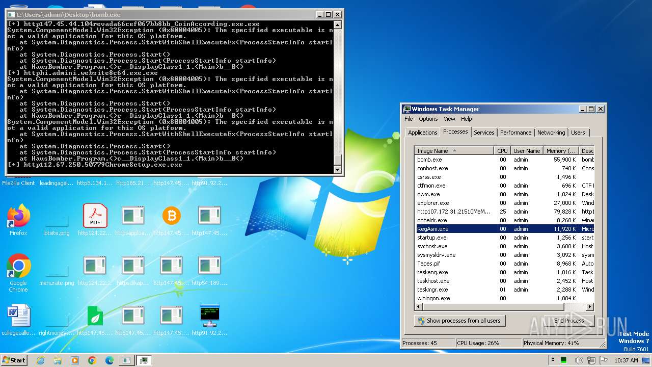The height and width of the screenshot is (367, 652).
Task: Open Chrome from the taskbar
Action: pos(92,360)
